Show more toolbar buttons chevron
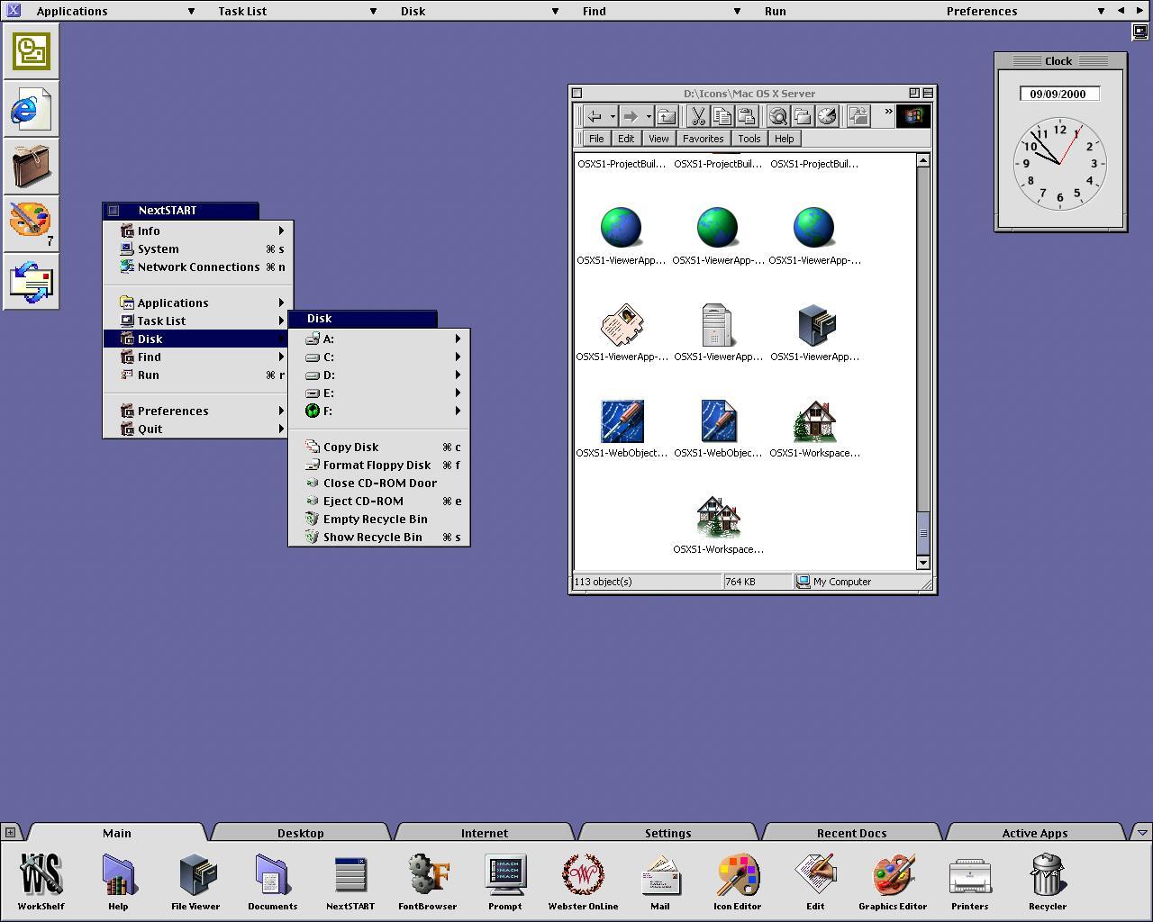Image resolution: width=1153 pixels, height=922 pixels. (888, 113)
